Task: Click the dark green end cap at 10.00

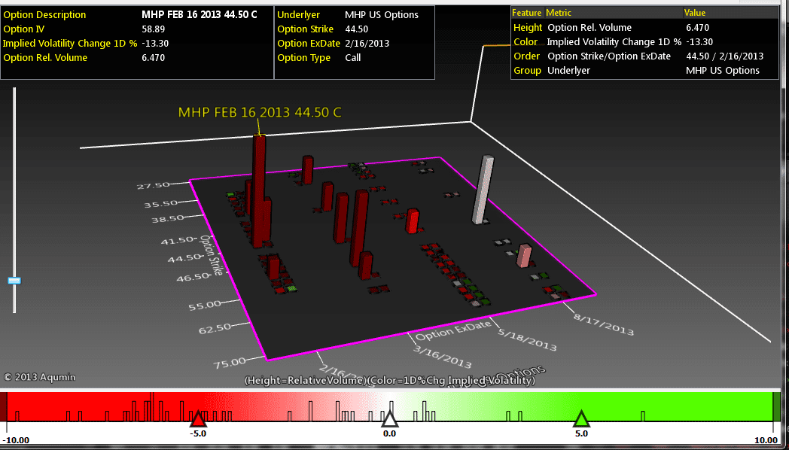Action: tap(777, 406)
